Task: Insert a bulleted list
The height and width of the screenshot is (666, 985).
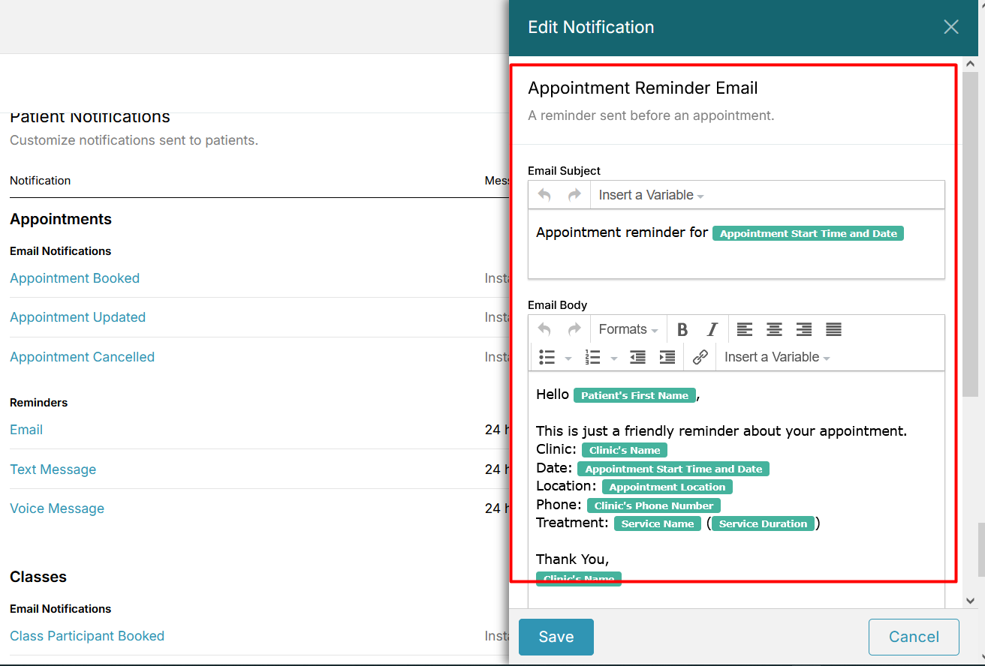Action: (547, 356)
